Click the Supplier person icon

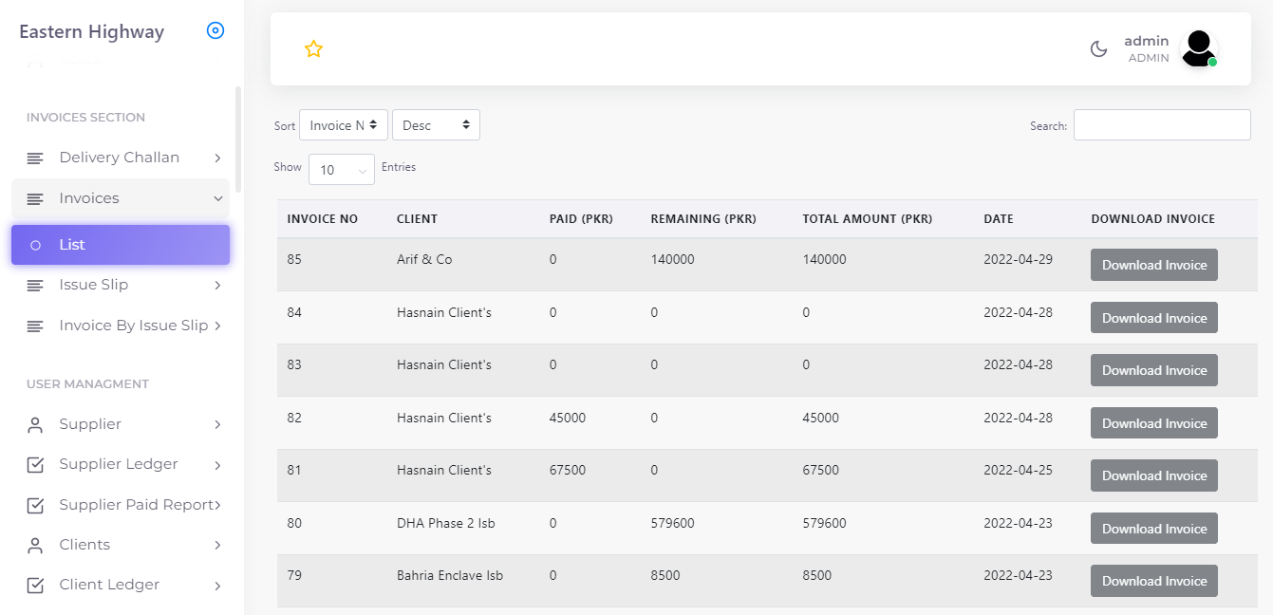click(x=35, y=424)
